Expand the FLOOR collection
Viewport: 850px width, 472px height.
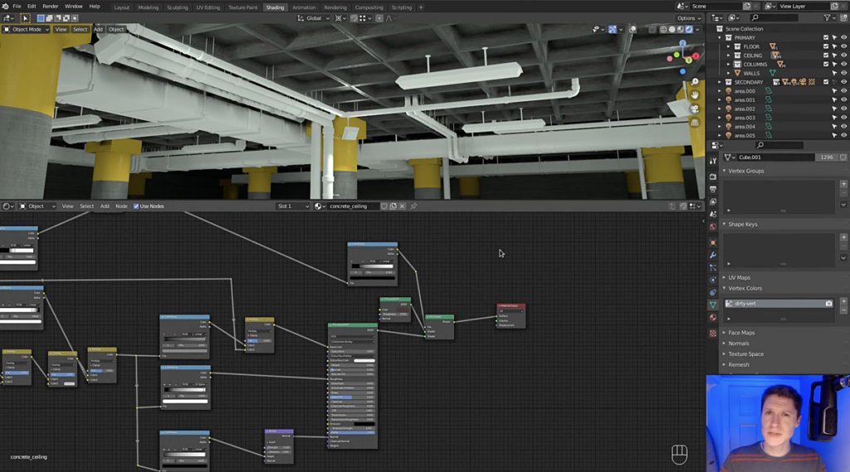(729, 46)
